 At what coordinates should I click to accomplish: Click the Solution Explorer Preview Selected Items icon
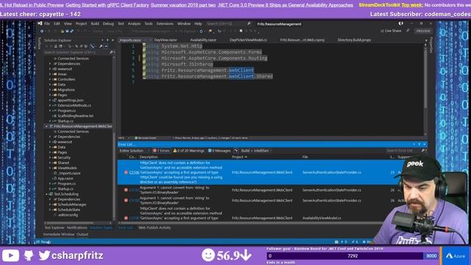106,46
